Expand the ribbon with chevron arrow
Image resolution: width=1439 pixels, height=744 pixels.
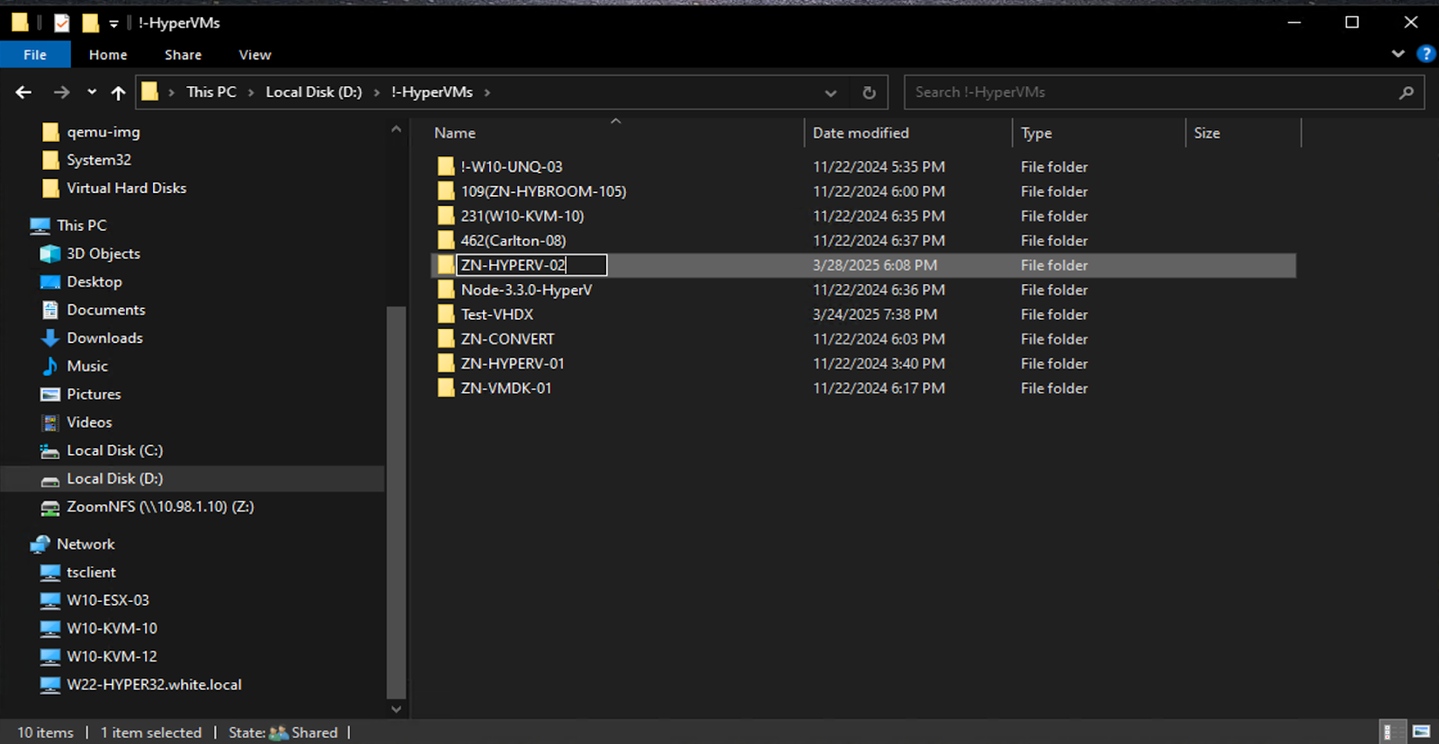1399,54
